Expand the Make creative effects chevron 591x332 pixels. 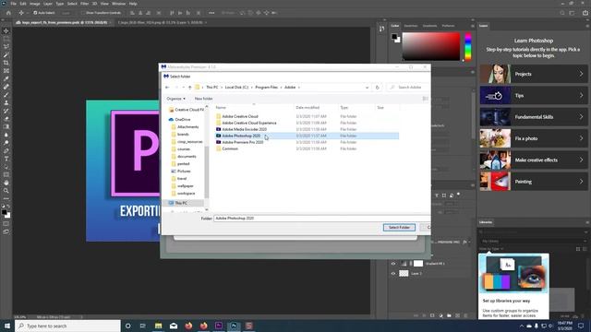581,160
